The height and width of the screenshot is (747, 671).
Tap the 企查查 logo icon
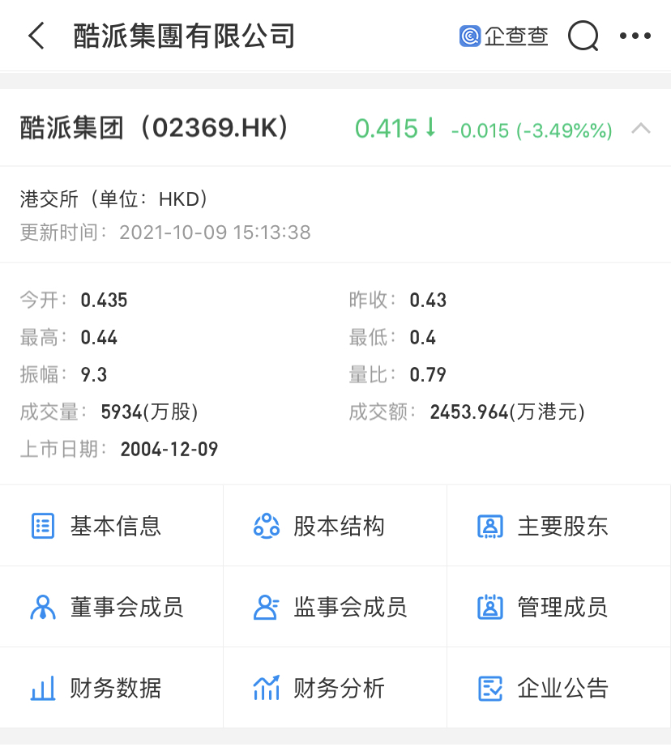pyautogui.click(x=470, y=36)
